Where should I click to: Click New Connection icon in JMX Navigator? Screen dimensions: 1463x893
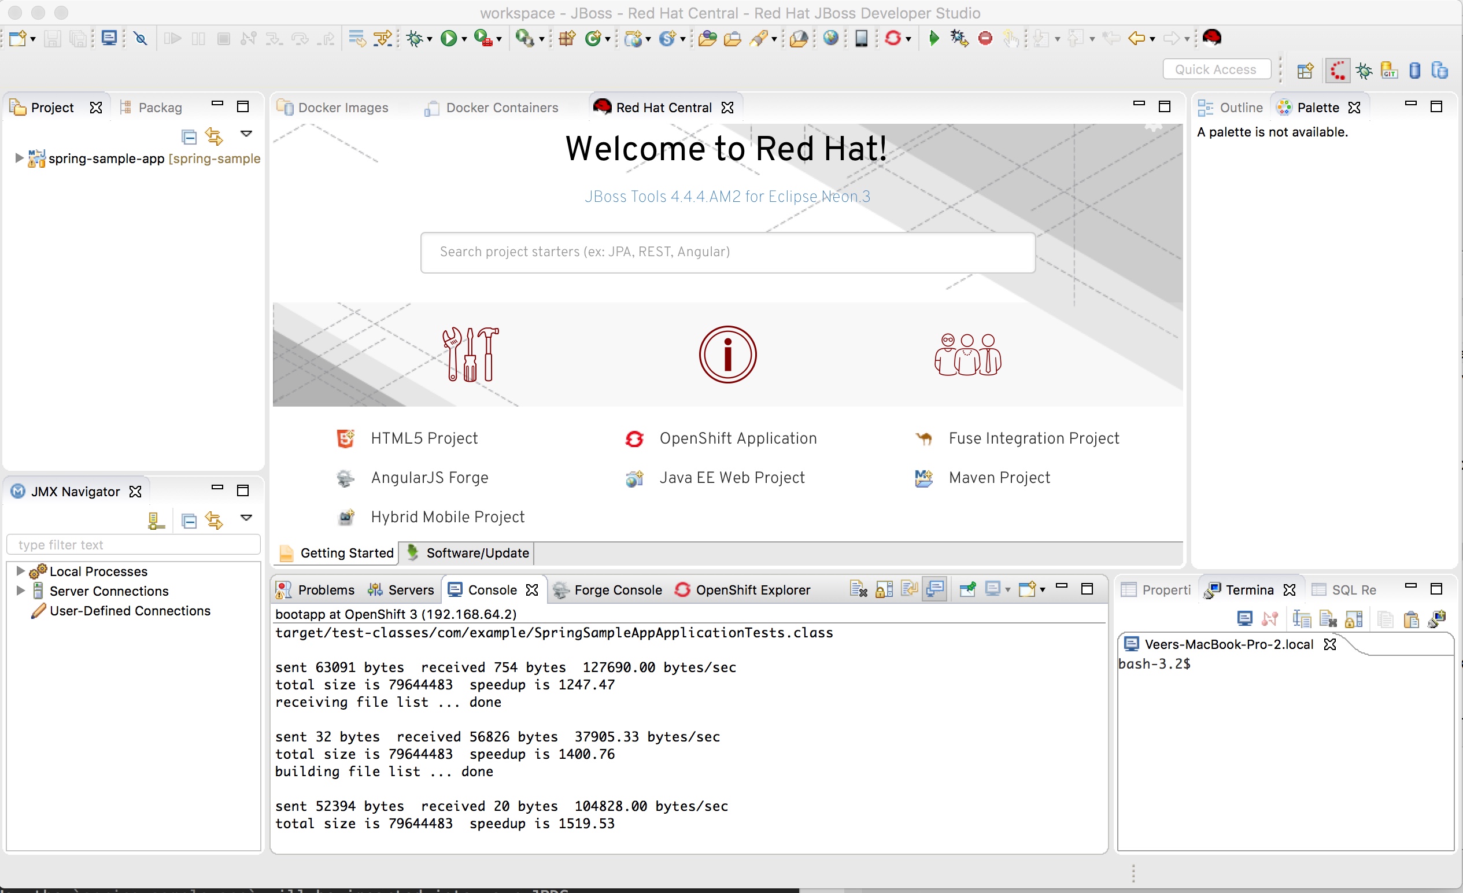click(156, 521)
